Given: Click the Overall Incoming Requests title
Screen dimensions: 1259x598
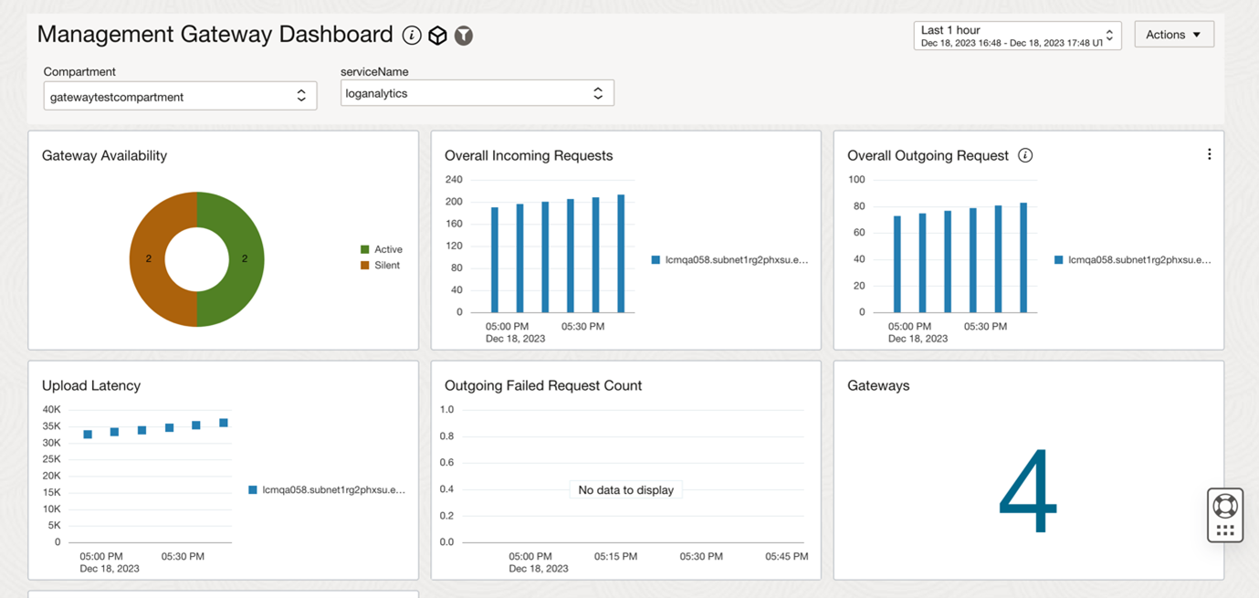Looking at the screenshot, I should coord(529,155).
